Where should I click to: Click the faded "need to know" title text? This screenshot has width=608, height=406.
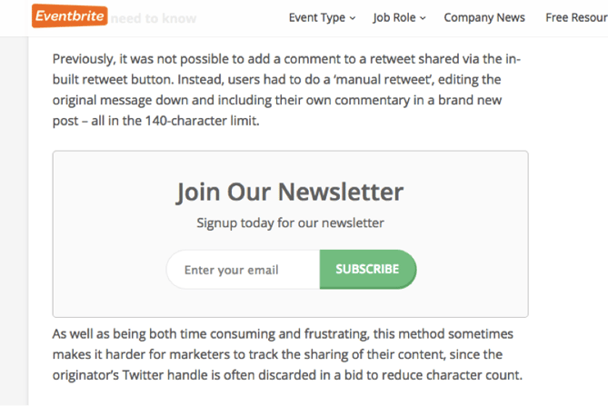(153, 18)
